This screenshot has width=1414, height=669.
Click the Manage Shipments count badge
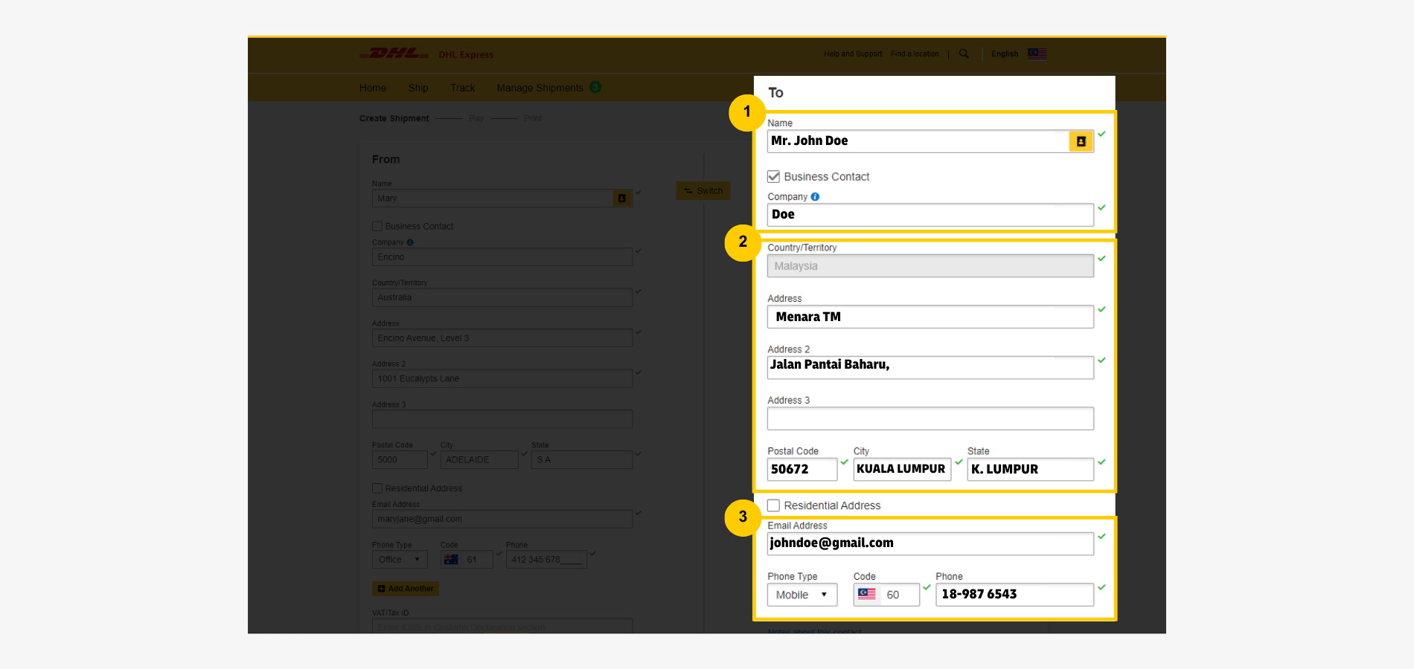[595, 87]
